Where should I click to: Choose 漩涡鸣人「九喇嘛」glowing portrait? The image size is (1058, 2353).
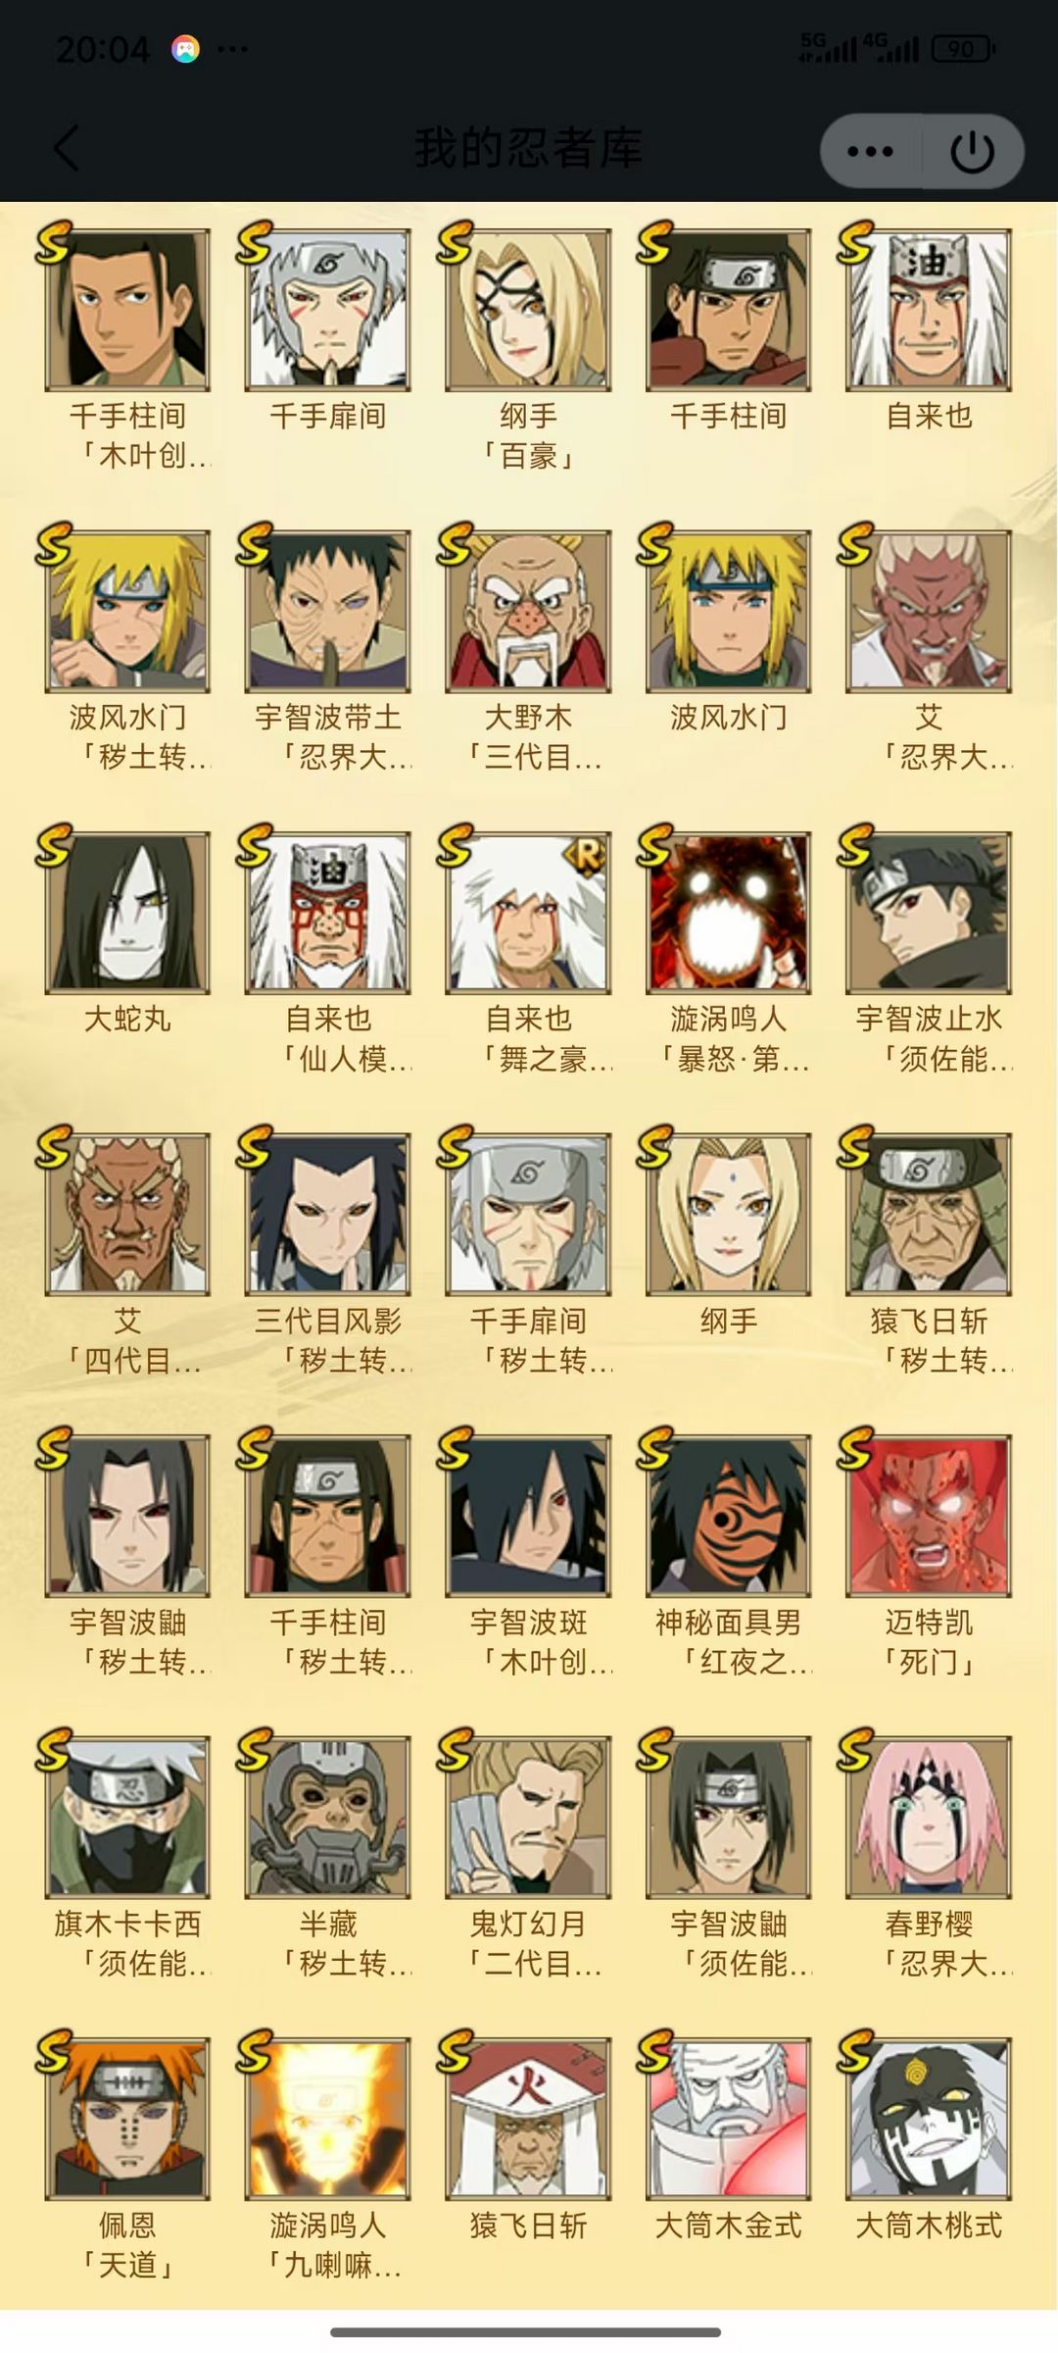point(328,2118)
